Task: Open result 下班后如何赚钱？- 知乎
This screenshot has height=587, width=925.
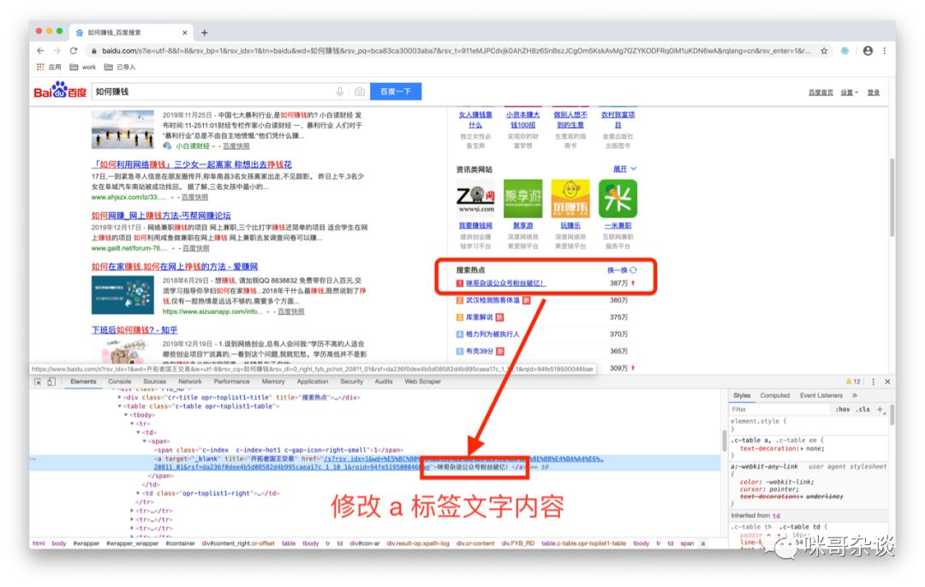Action: 134,330
